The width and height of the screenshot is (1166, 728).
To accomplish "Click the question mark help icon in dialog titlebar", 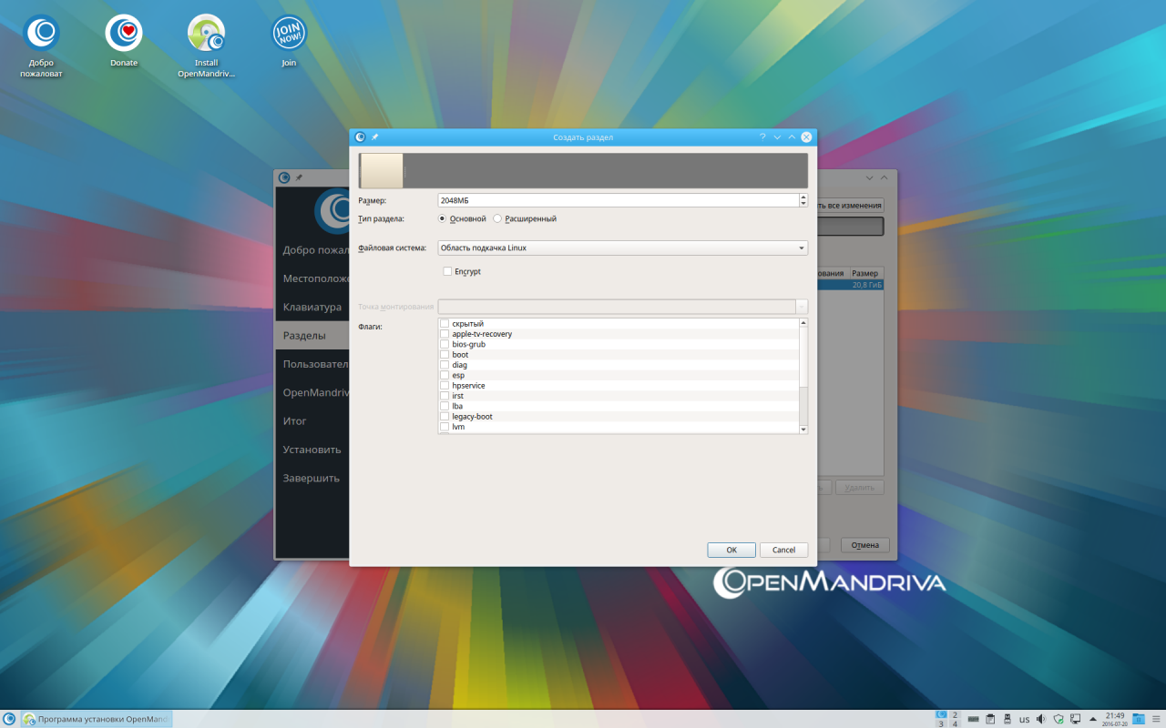I will pos(762,137).
